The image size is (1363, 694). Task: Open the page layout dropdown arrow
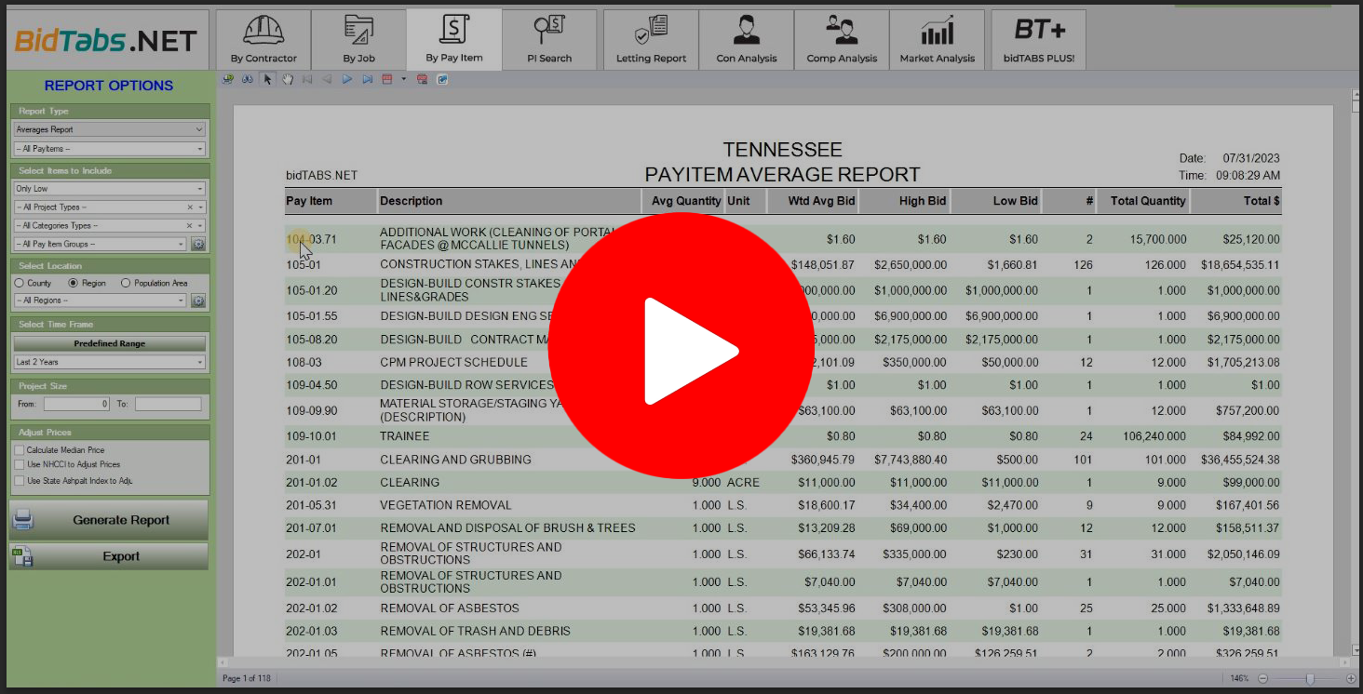[403, 80]
